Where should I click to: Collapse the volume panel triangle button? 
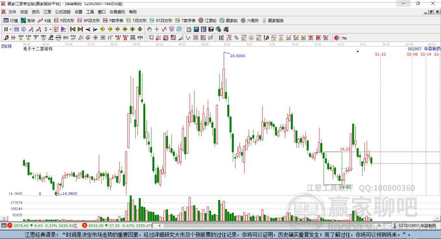point(4,218)
